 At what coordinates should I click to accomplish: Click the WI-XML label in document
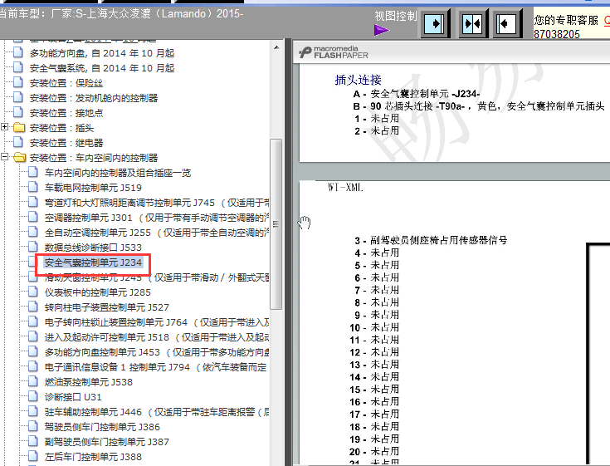pyautogui.click(x=345, y=188)
